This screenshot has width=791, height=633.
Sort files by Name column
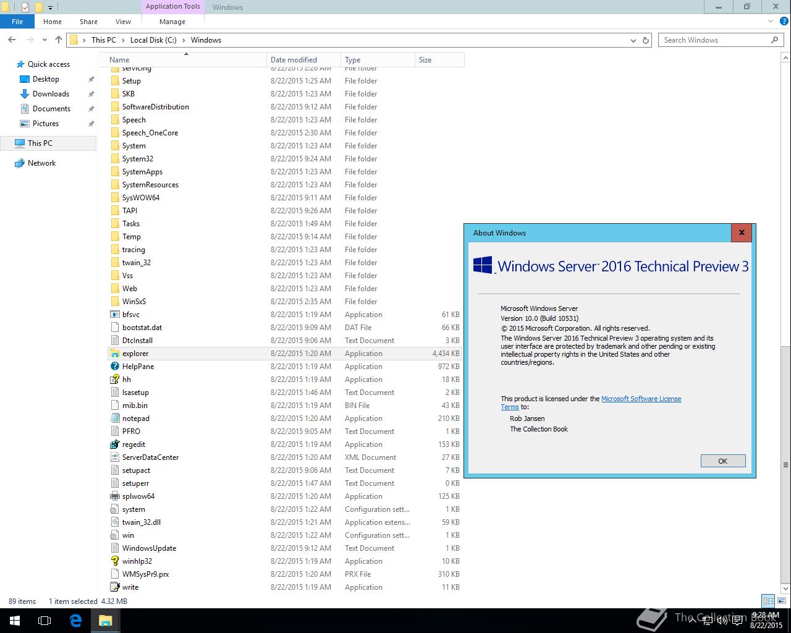coord(186,60)
